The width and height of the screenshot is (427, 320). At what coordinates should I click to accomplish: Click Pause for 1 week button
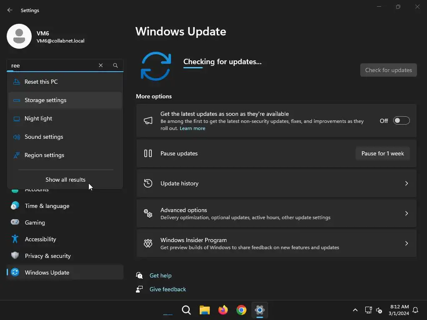(x=383, y=153)
